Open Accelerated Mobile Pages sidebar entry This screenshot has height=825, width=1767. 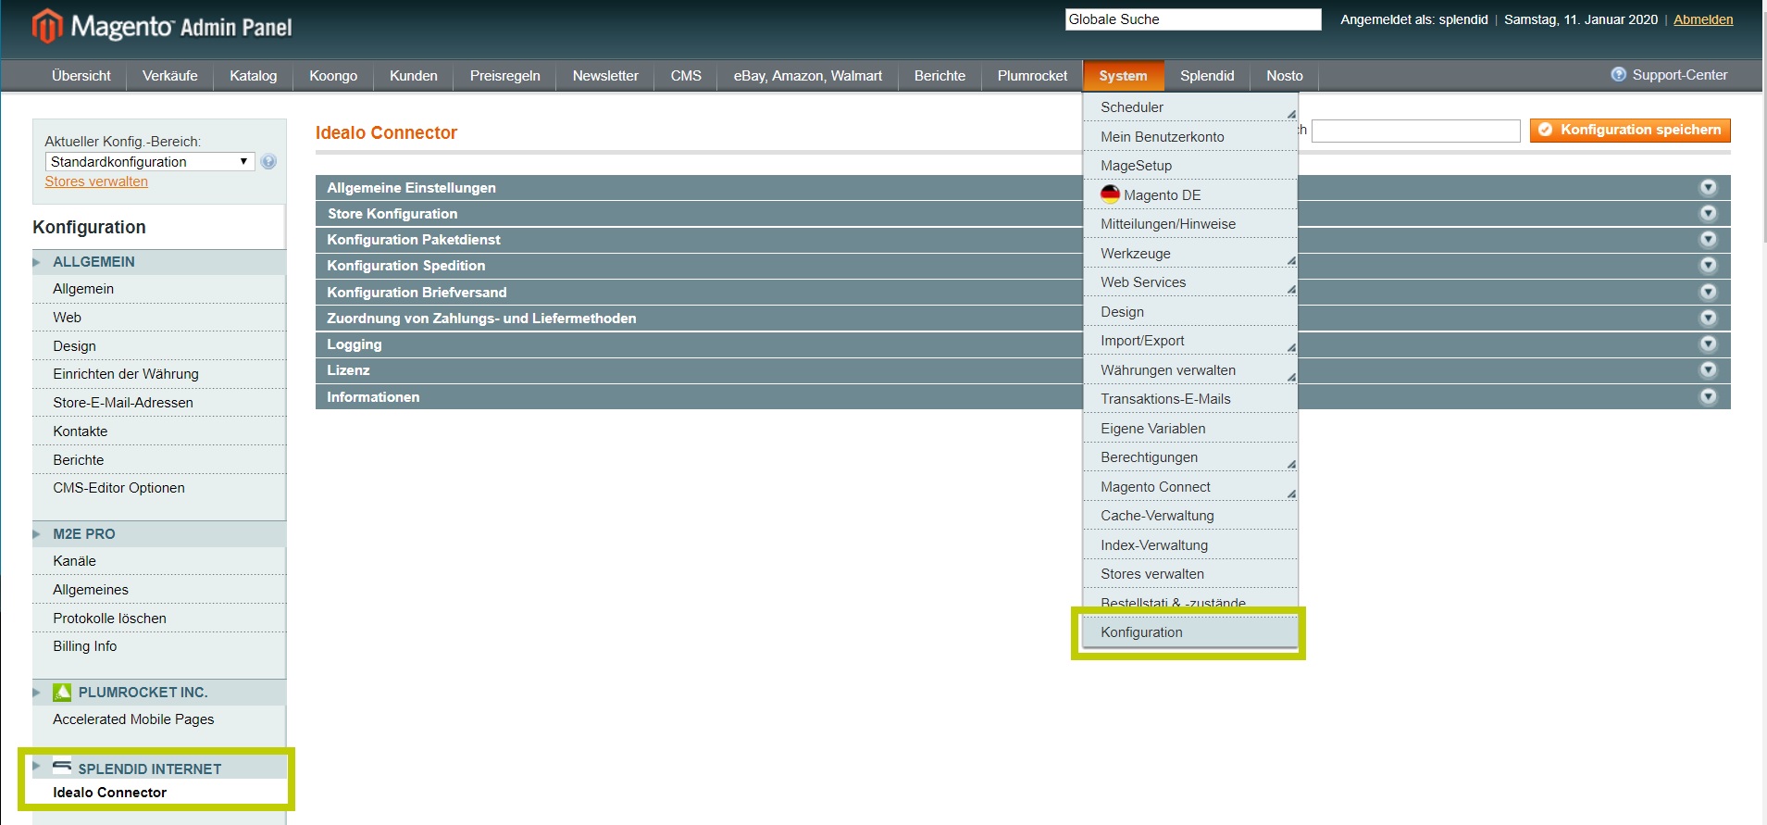(159, 719)
